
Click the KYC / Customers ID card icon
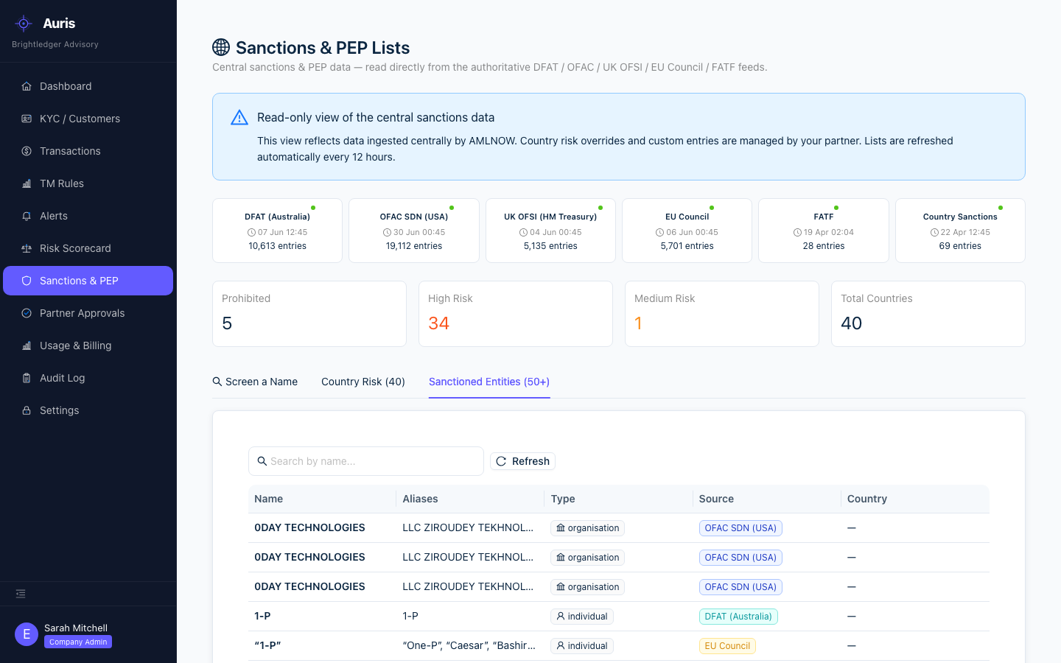point(27,119)
